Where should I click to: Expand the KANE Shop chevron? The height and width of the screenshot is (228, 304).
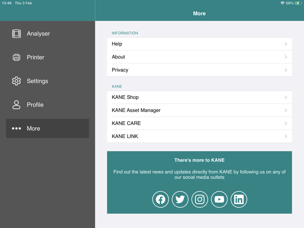coord(286,97)
